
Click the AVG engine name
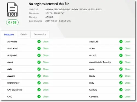pos(10,69)
